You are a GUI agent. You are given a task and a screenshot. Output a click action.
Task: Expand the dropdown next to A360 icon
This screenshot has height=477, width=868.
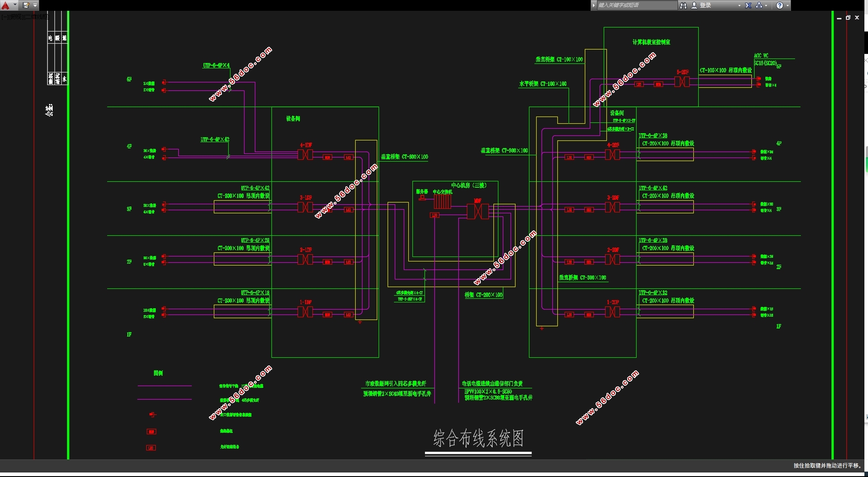766,5
